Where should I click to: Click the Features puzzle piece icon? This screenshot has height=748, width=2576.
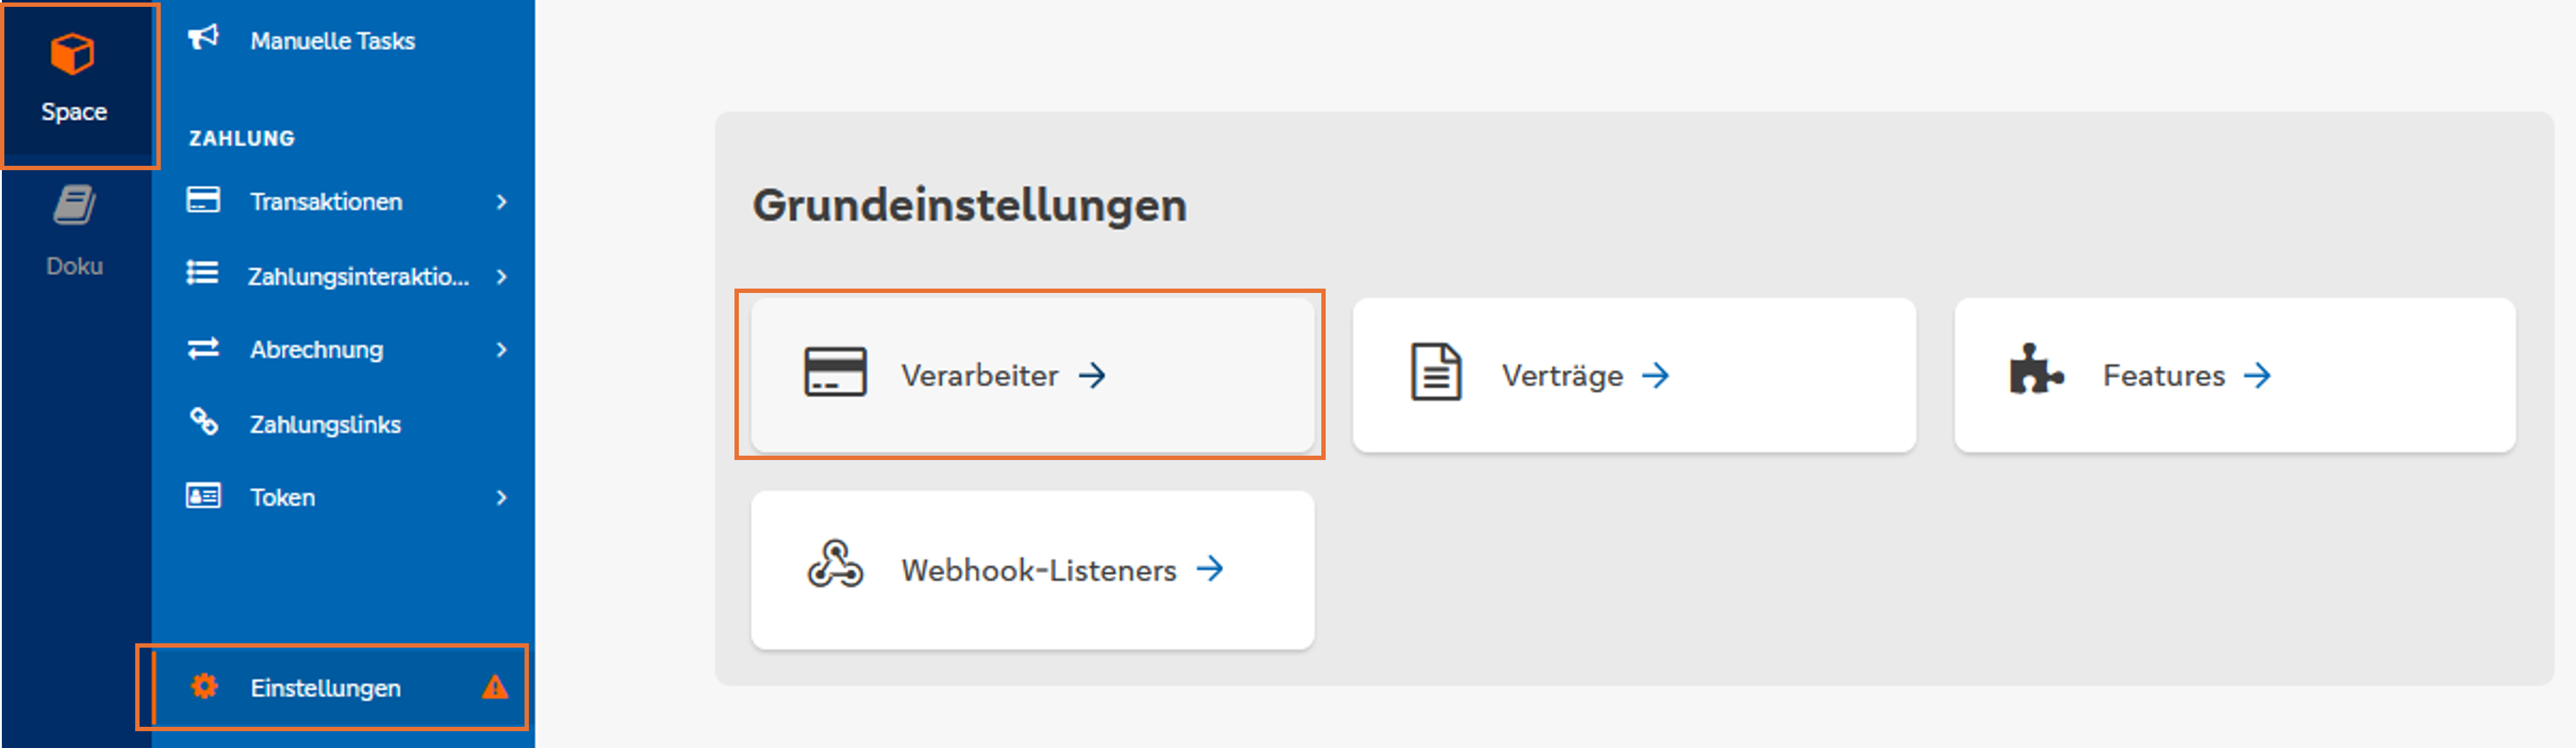(2036, 369)
